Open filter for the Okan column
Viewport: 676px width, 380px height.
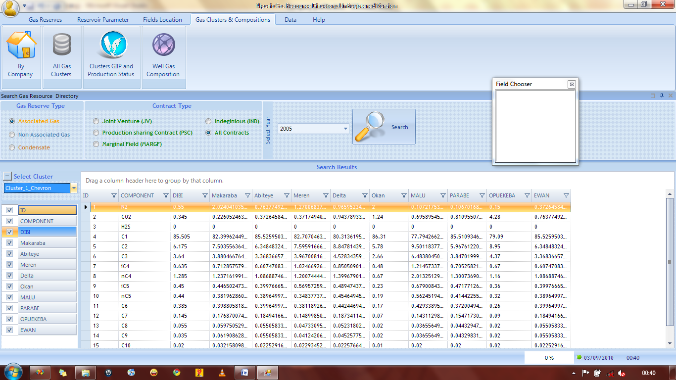point(404,195)
